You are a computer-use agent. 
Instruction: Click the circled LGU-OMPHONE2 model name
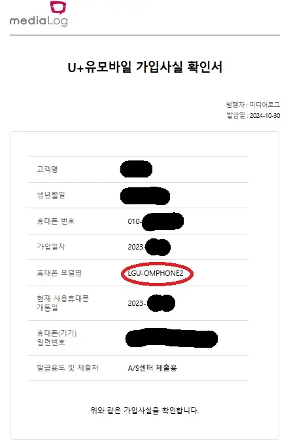pos(156,273)
